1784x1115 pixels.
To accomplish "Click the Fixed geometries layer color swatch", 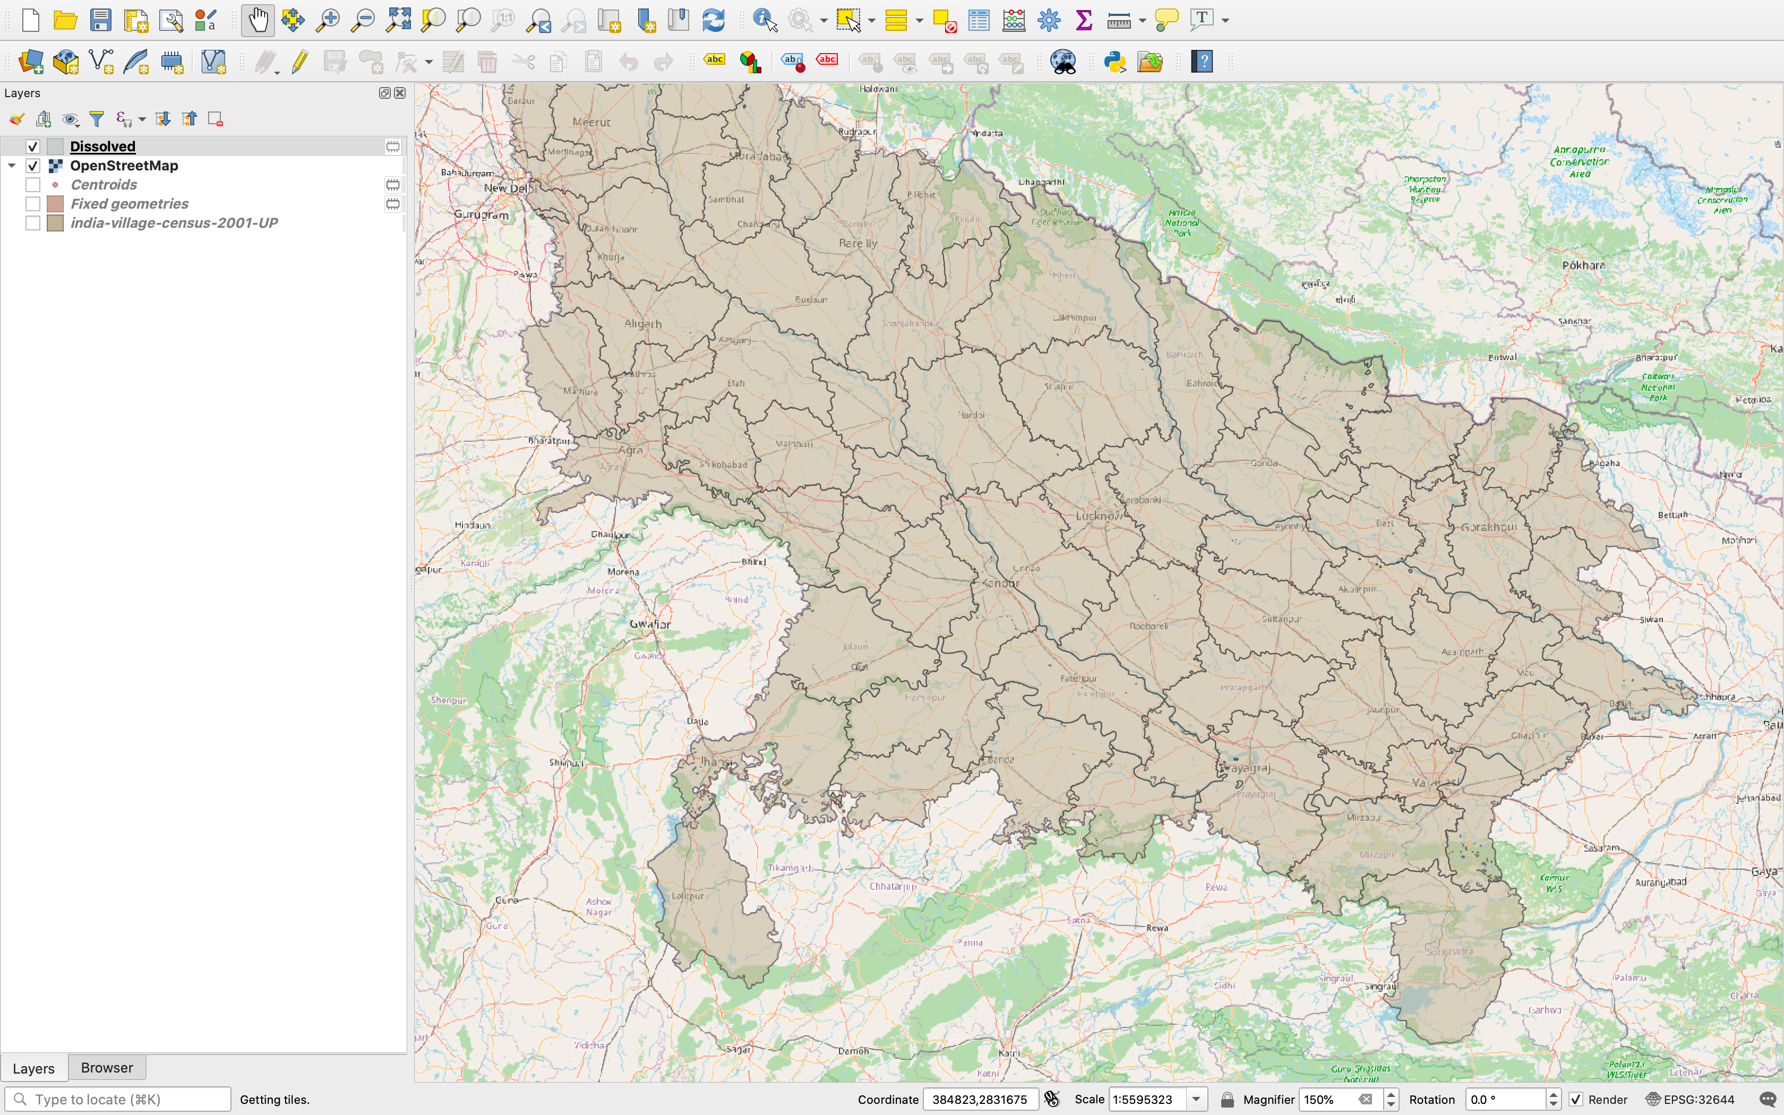I will click(55, 203).
